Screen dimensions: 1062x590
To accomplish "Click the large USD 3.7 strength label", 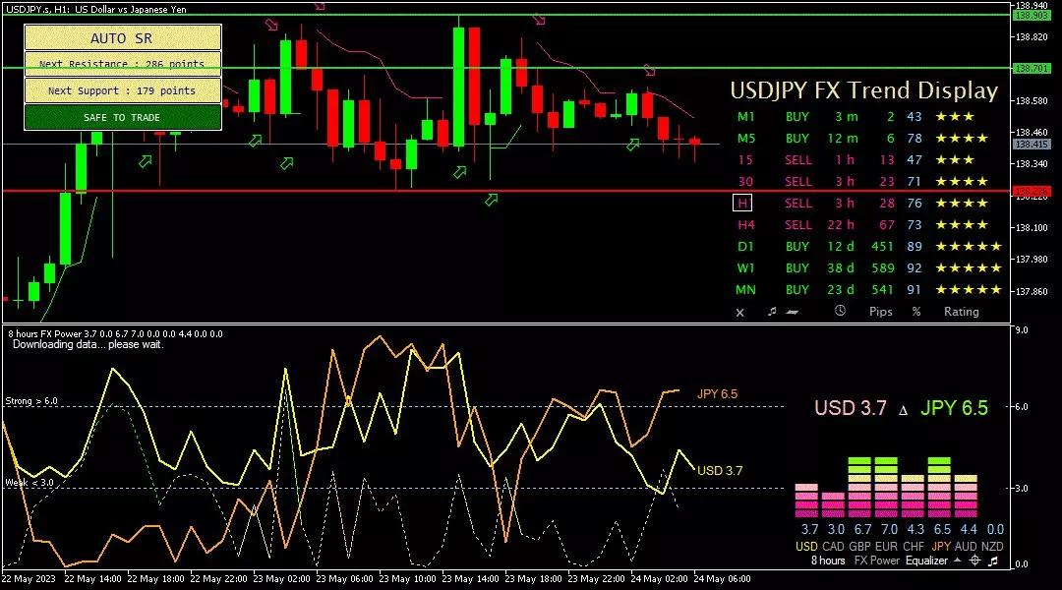I will click(x=850, y=408).
